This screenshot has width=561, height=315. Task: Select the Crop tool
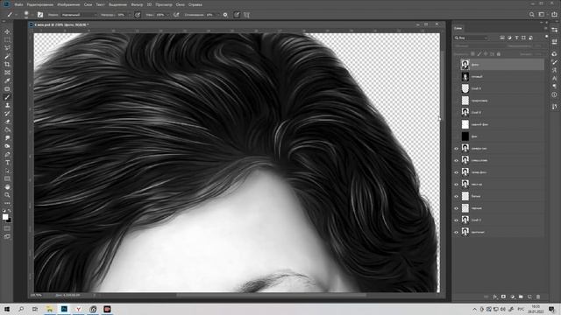pyautogui.click(x=7, y=65)
